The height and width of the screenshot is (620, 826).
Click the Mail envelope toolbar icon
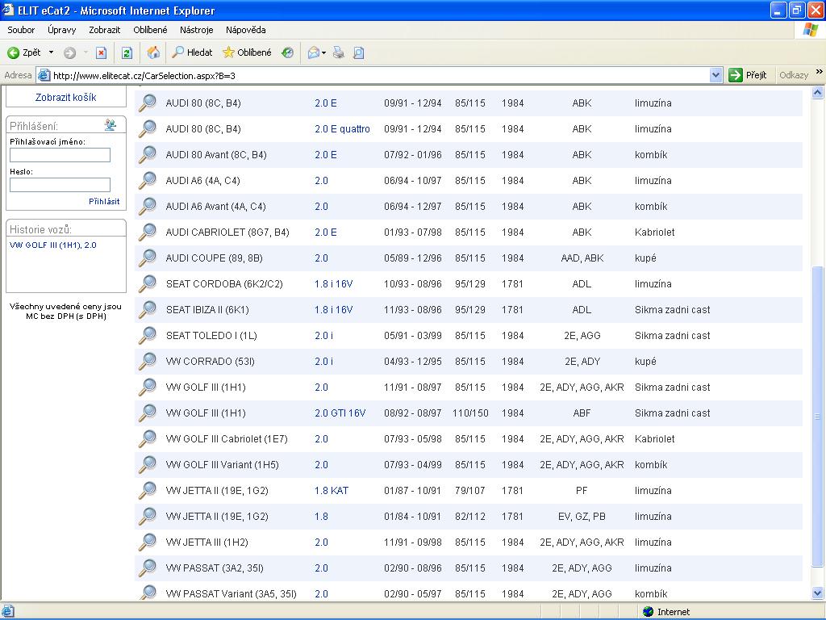point(314,52)
